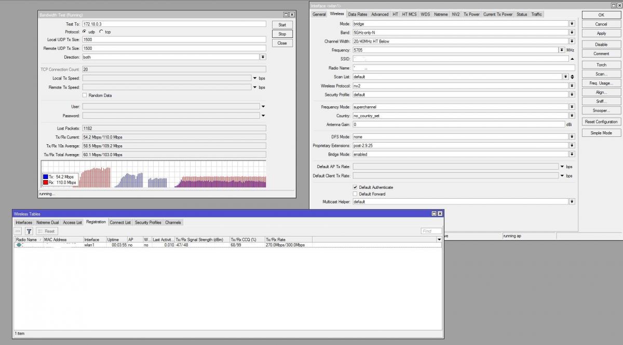This screenshot has width=623, height=345.
Task: Stop the running bandwidth test
Action: point(282,34)
